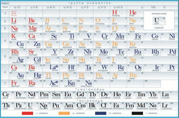Click the Md менделевий cell
This screenshot has height=118, width=179.
[x=142, y=106]
